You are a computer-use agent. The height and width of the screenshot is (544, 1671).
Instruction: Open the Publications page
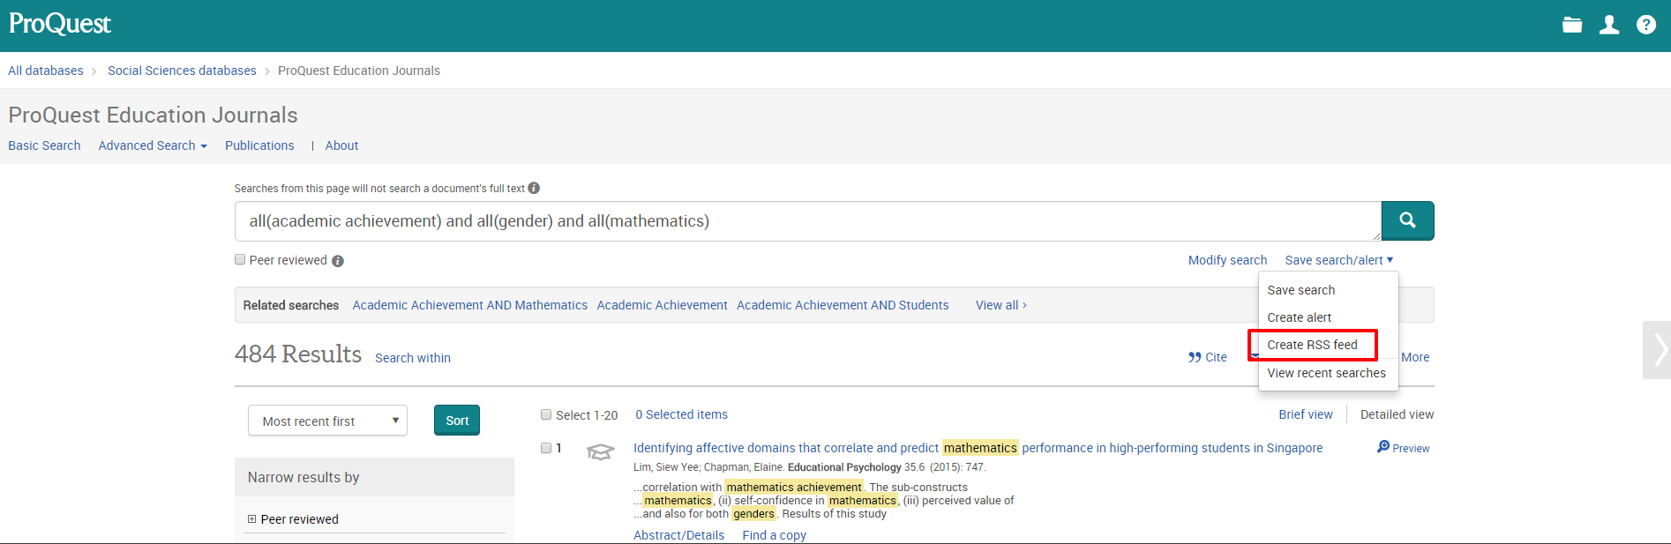click(259, 145)
